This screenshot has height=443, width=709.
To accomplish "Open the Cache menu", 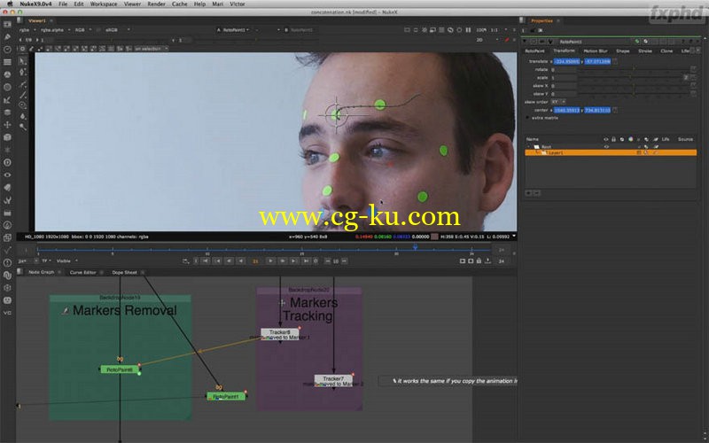I will tap(179, 4).
